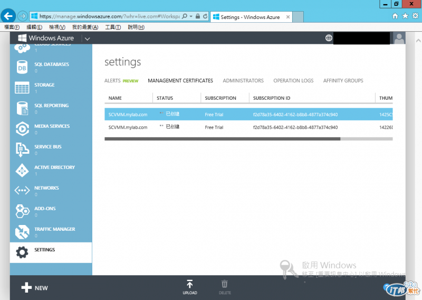Open the 我的最愛(A) menu
This screenshot has width=422, height=300.
(85, 27)
